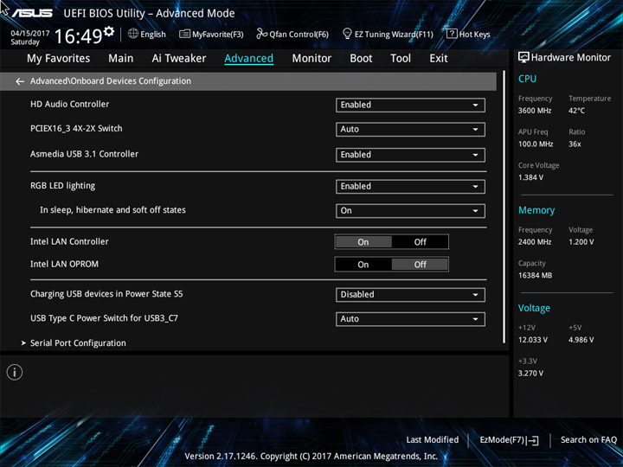Screen dimensions: 623x467
Task: Click the RGB LED lighting label
Action: pyautogui.click(x=63, y=186)
